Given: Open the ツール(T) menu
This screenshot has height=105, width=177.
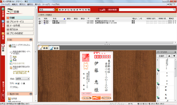Looking at the screenshot, I should [46, 4].
